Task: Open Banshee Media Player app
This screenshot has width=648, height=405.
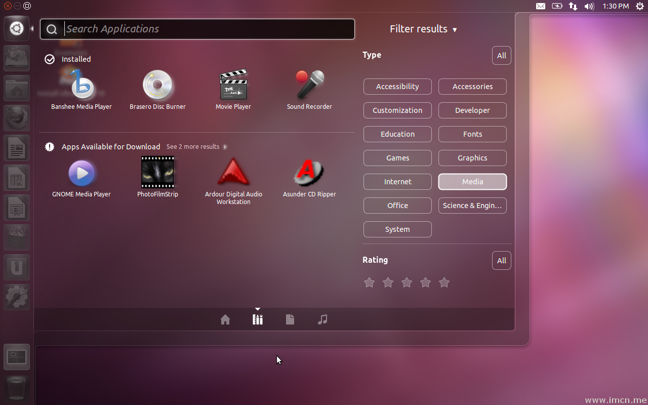Action: pos(82,85)
